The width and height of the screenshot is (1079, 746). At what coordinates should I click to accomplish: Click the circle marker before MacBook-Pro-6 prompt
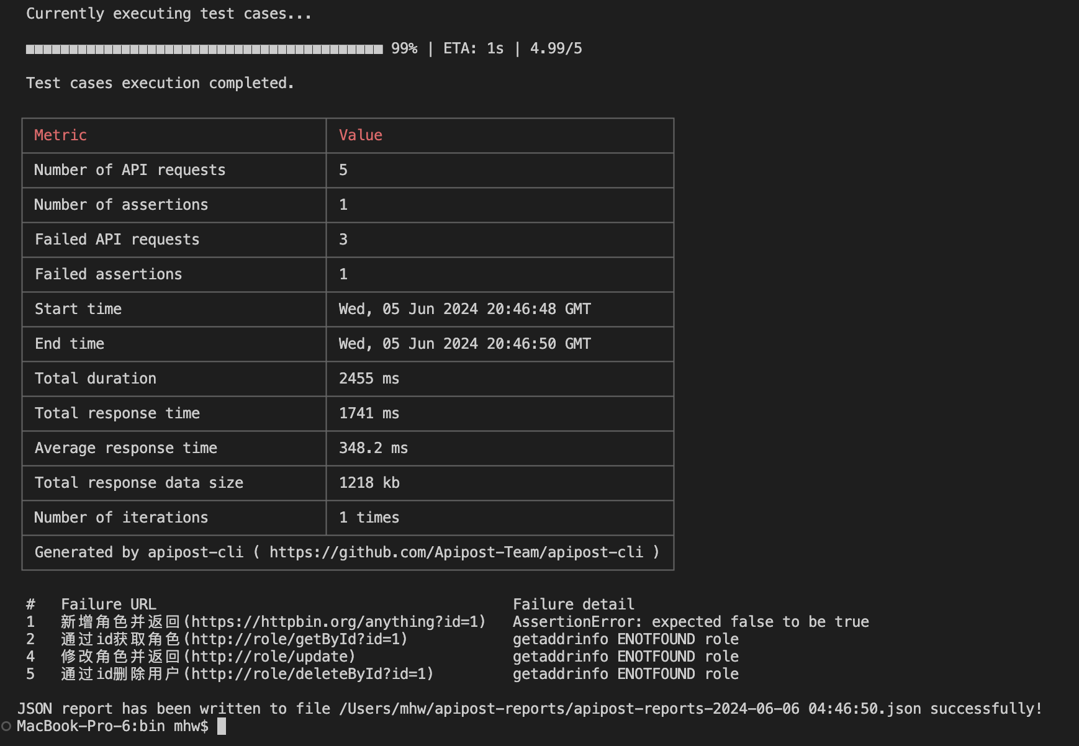pyautogui.click(x=6, y=726)
